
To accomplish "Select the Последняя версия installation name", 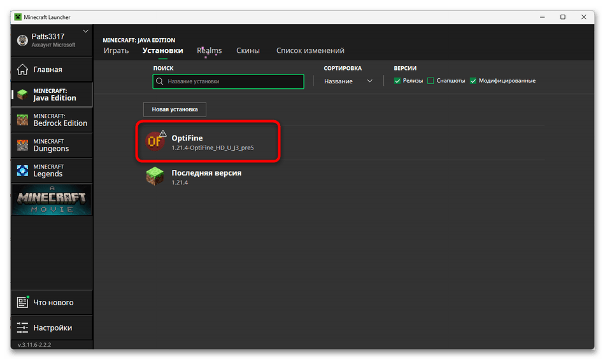I will (x=206, y=173).
